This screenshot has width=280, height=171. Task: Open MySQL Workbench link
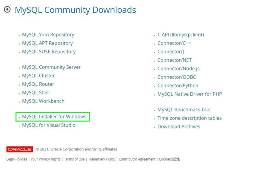pos(43,101)
